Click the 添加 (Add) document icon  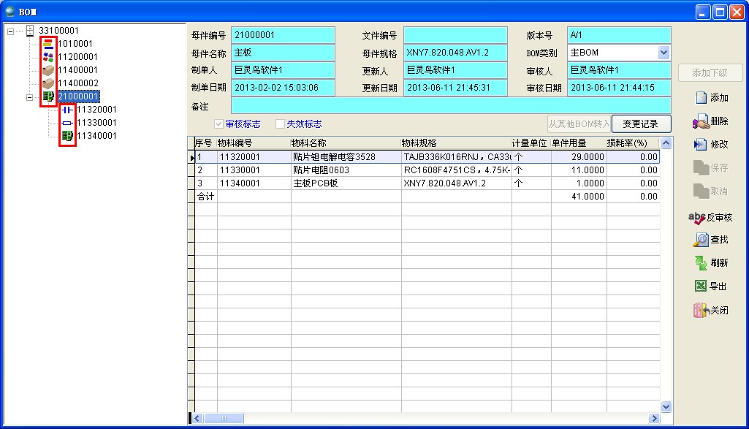point(700,98)
